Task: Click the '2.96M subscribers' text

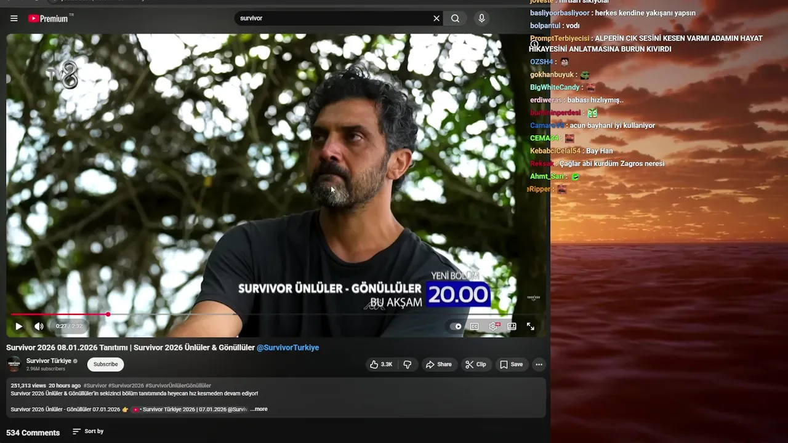Action: [x=46, y=369]
